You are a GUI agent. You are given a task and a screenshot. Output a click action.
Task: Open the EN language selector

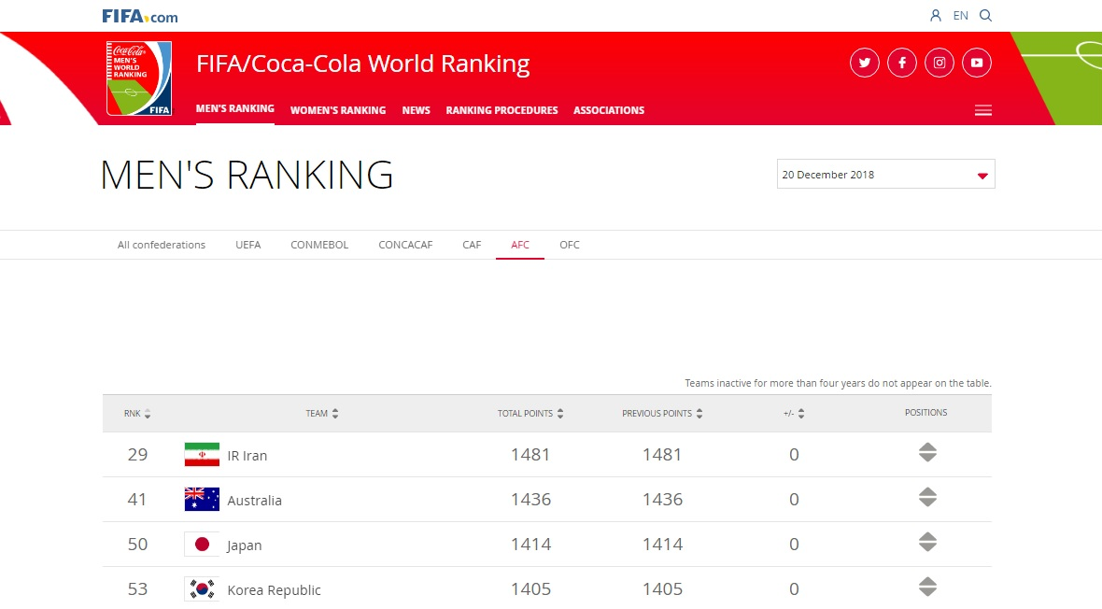[960, 16]
